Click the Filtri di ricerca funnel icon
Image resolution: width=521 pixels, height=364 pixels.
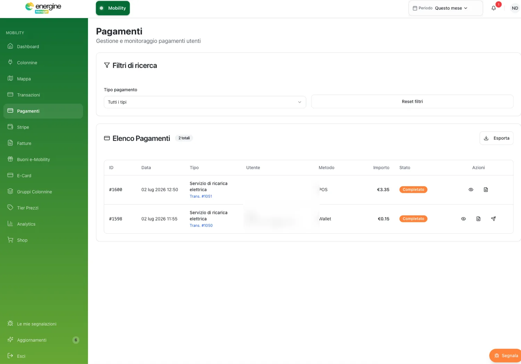coord(107,65)
